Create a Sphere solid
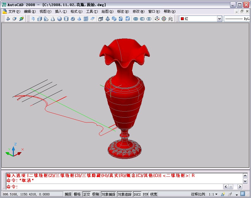This screenshot has height=198, width=251. 60,19
